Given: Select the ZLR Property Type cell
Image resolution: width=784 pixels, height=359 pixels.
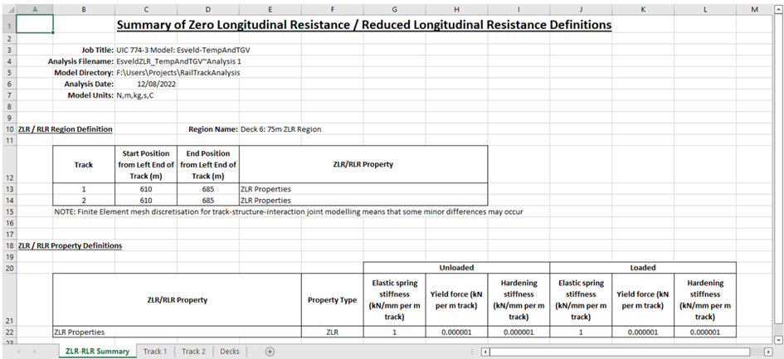Looking at the screenshot, I should coord(332,332).
